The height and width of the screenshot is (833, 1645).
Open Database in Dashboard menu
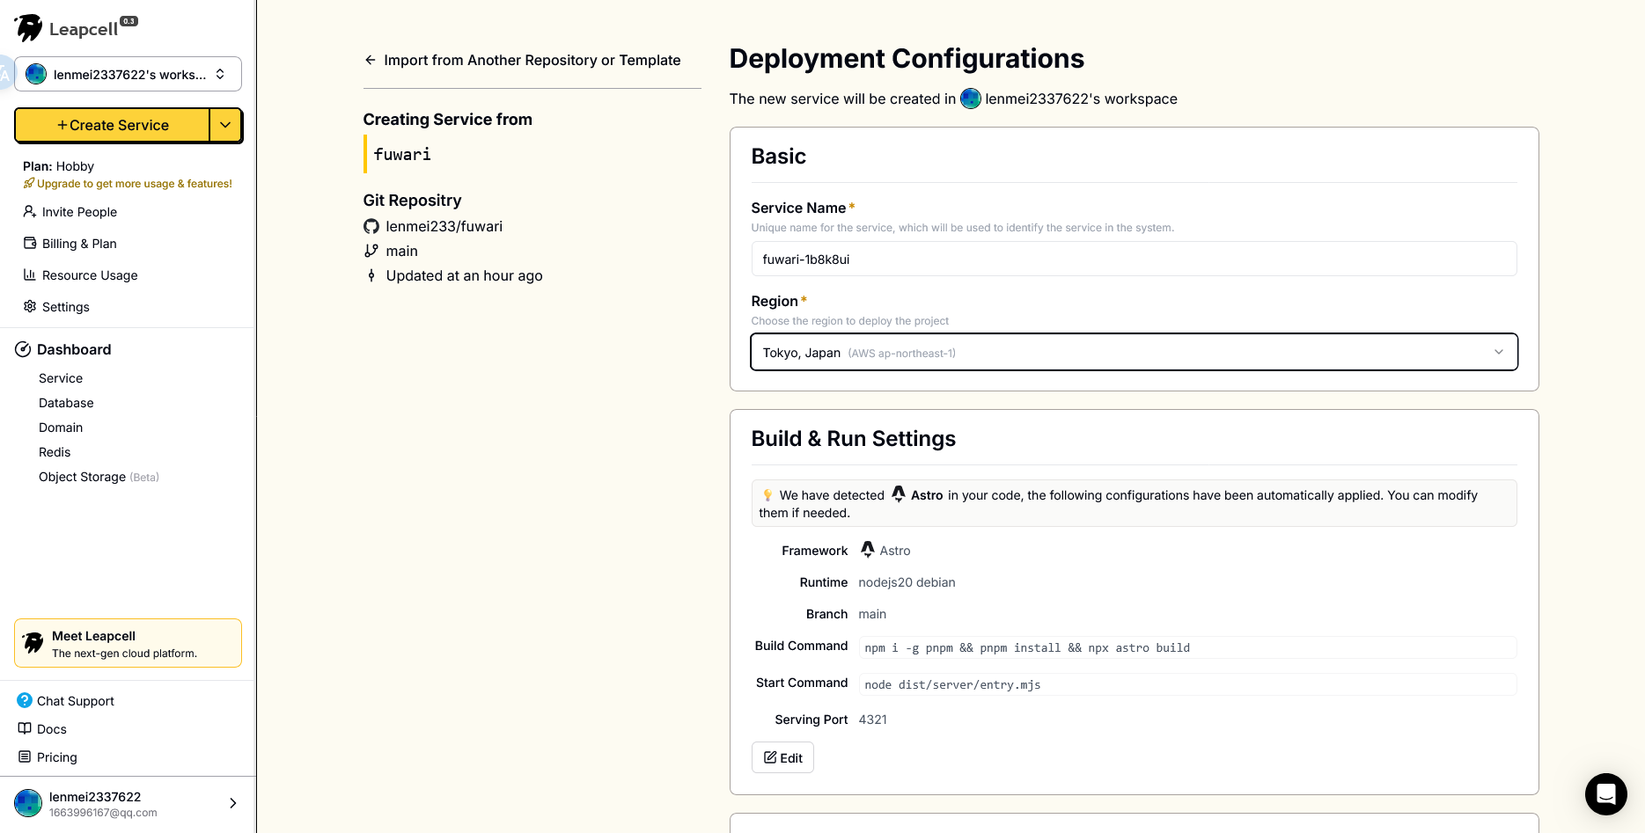[66, 403]
